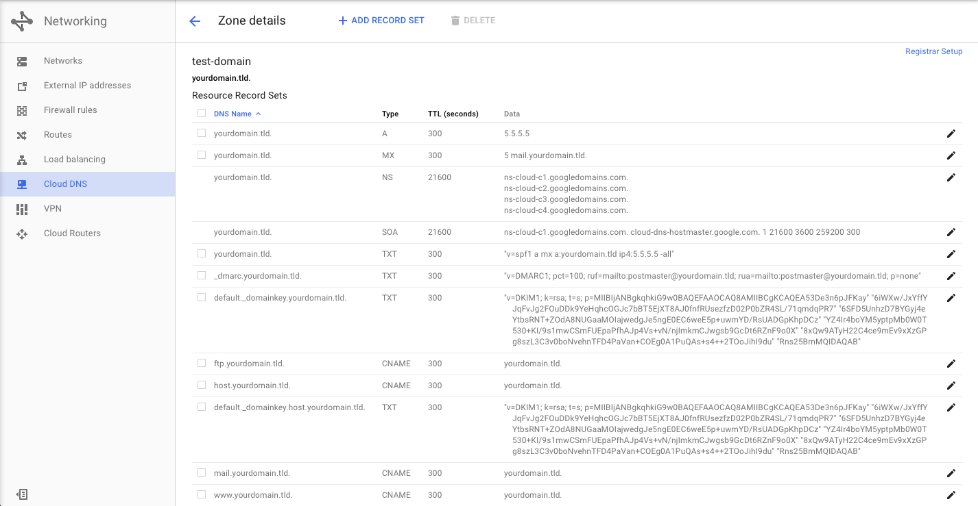Click the DELETE button
Viewport: 978px width, 506px height.
pos(473,21)
